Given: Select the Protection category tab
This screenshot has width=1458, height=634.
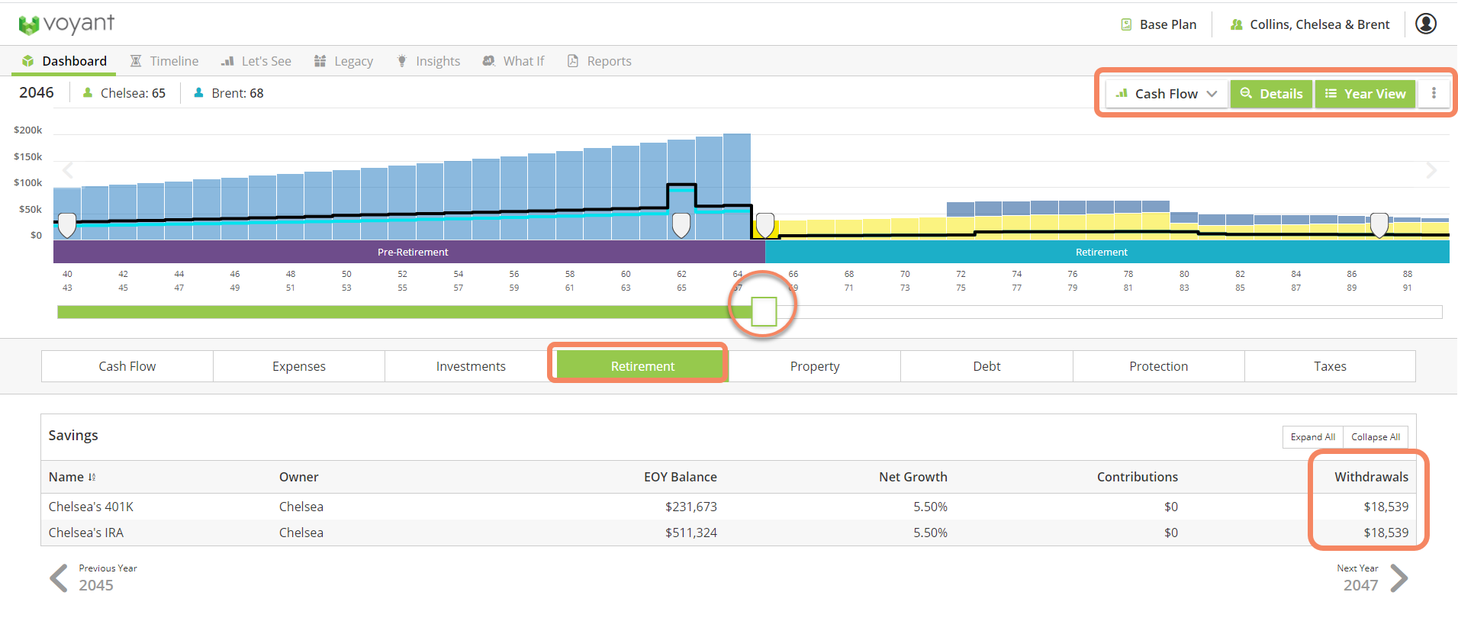Looking at the screenshot, I should (x=1158, y=366).
